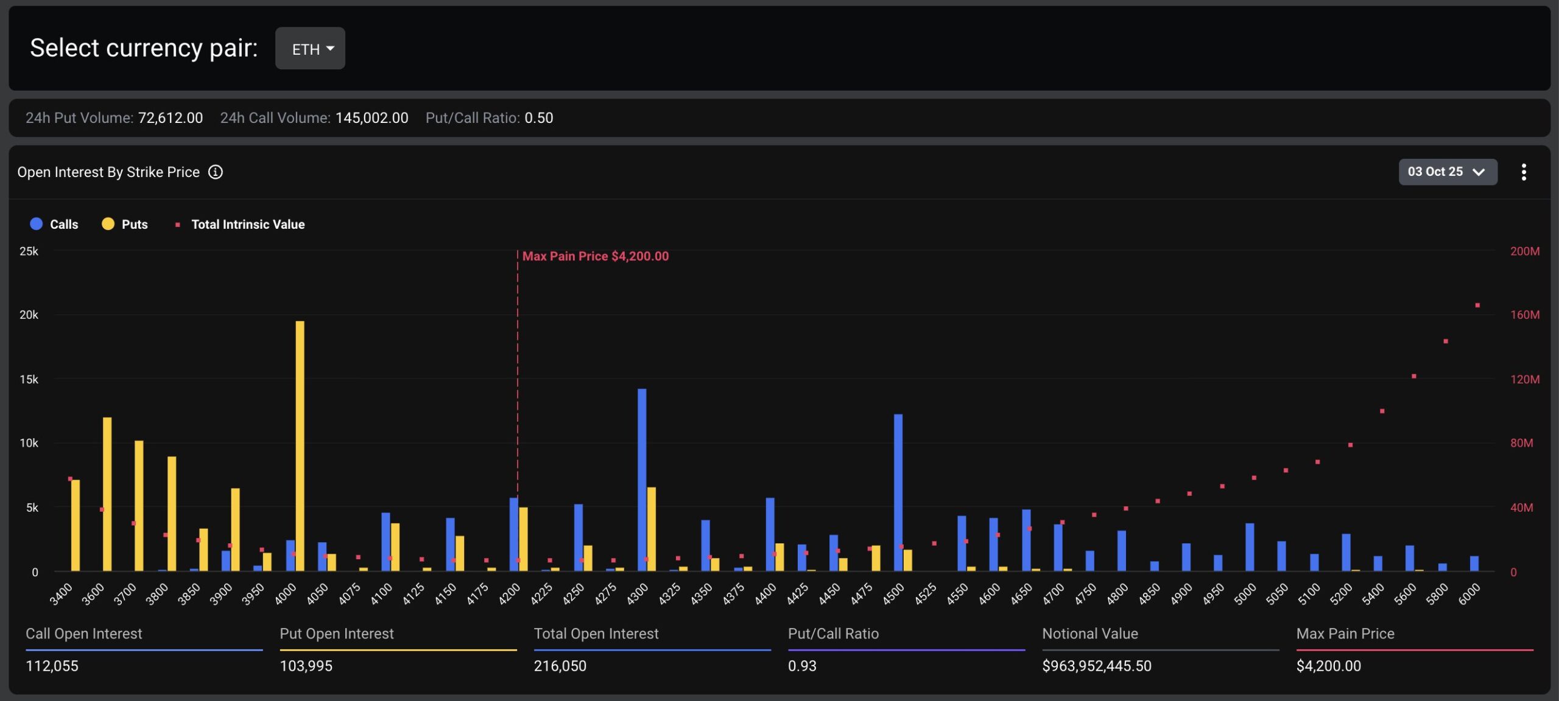Click the blue Calls legend dot
This screenshot has width=1559, height=701.
coord(36,224)
